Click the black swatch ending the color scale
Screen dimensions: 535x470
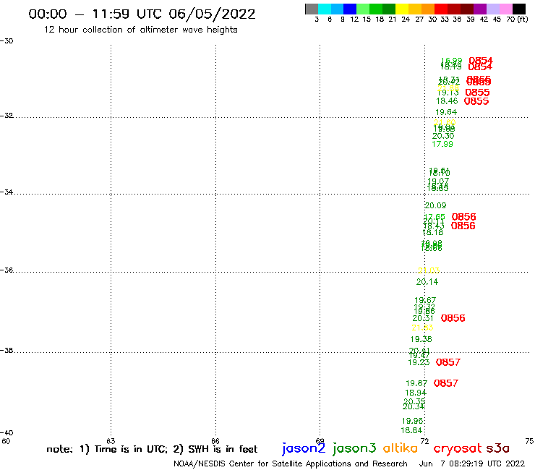(x=519, y=9)
